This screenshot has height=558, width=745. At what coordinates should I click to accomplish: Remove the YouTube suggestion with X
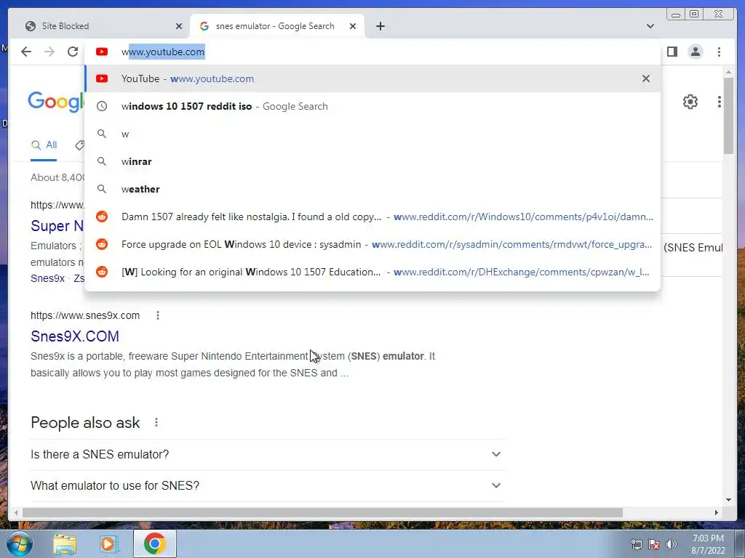646,78
